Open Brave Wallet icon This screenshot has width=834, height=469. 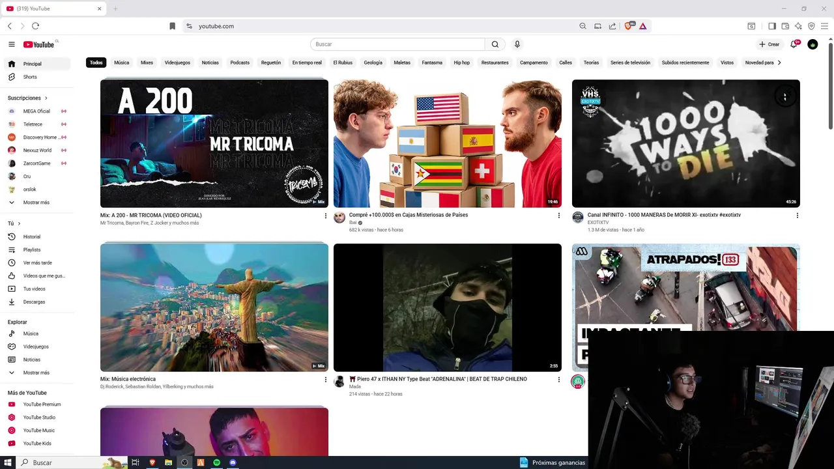coord(785,26)
